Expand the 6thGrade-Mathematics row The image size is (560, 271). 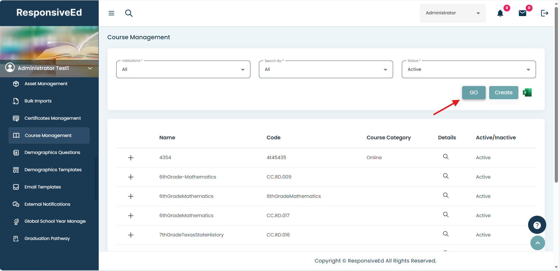coord(131,177)
